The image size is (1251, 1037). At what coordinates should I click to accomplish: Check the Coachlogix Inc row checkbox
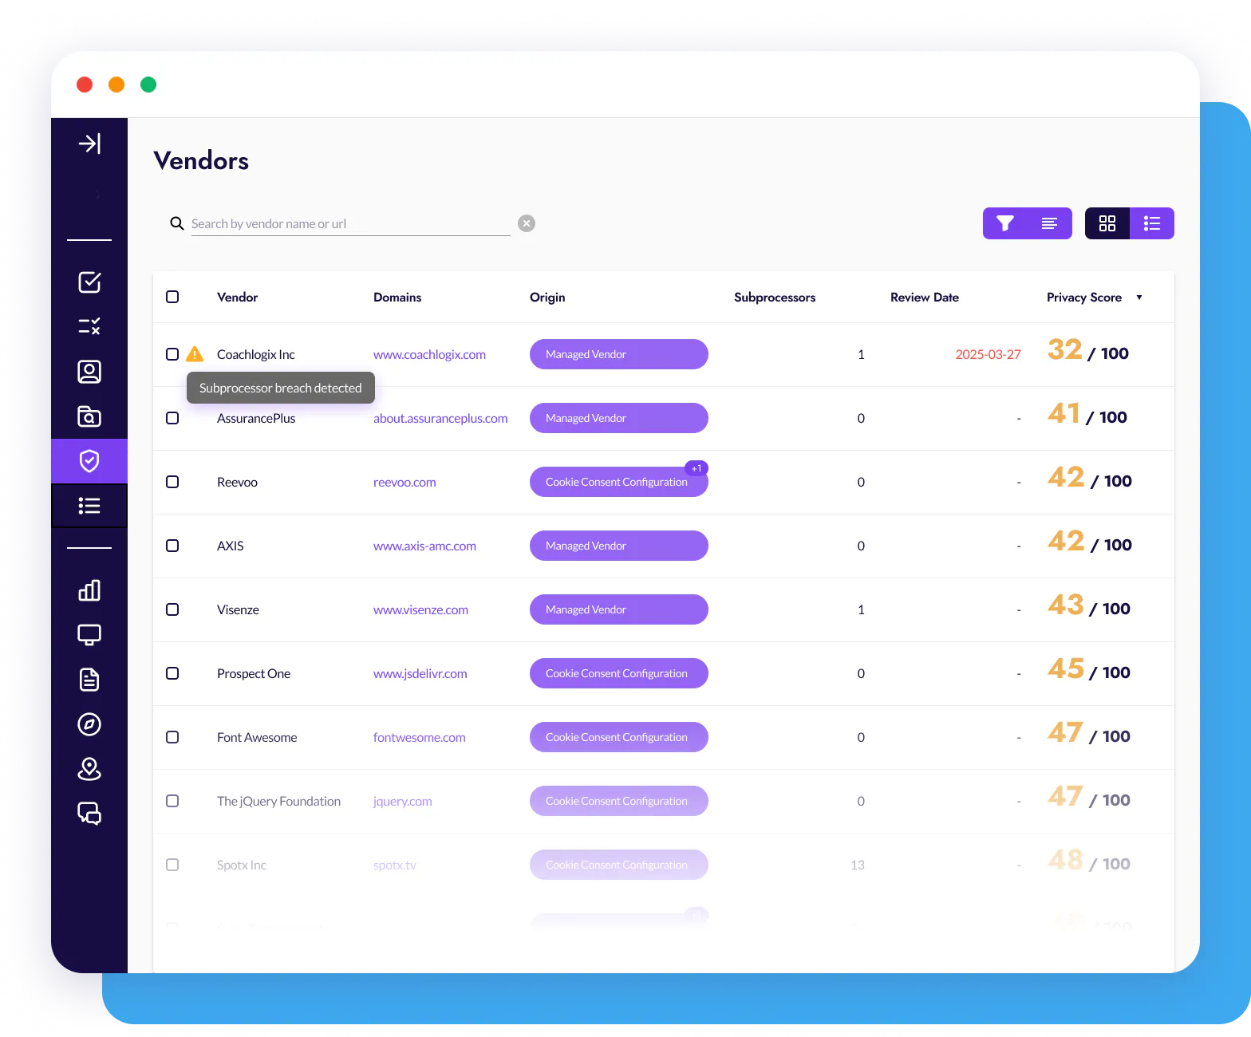[172, 354]
